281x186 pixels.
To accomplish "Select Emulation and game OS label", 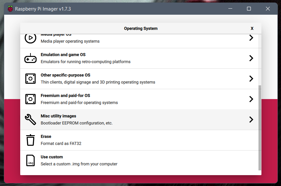I will (63, 55).
